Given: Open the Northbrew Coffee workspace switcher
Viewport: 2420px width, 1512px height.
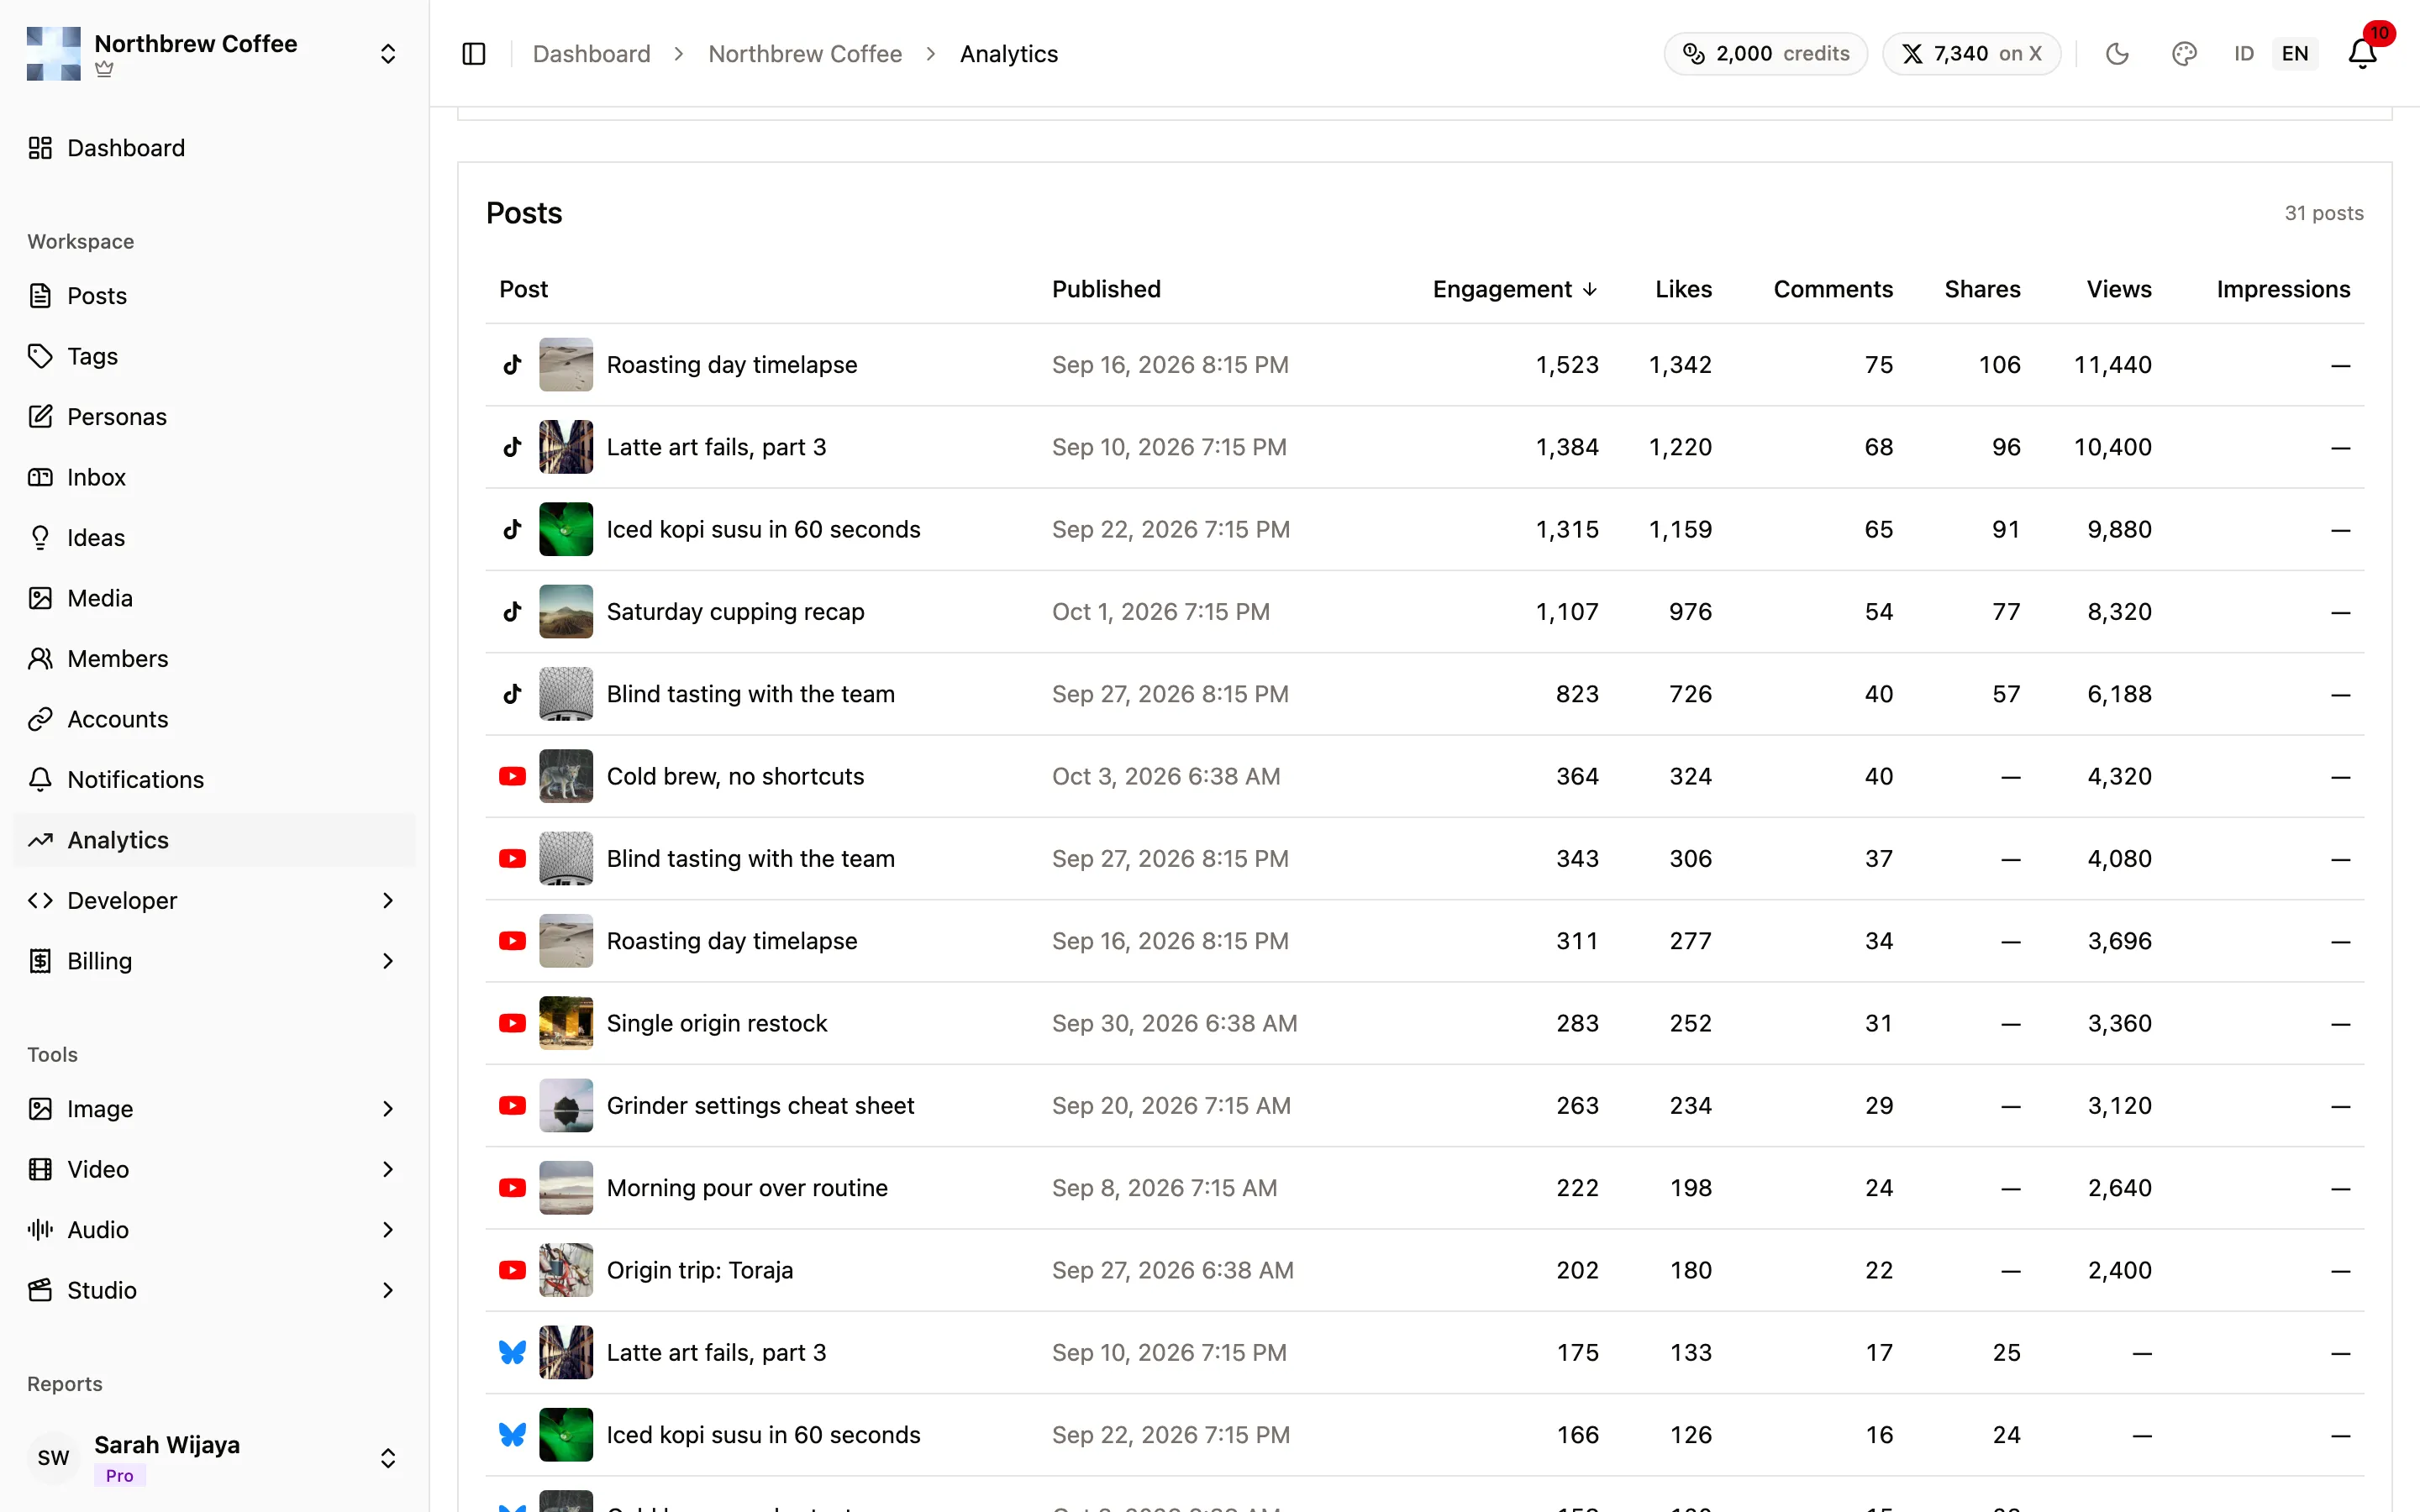Looking at the screenshot, I should tap(213, 54).
